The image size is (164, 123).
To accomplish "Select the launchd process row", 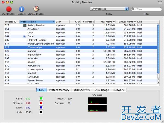I will [x=81, y=51].
